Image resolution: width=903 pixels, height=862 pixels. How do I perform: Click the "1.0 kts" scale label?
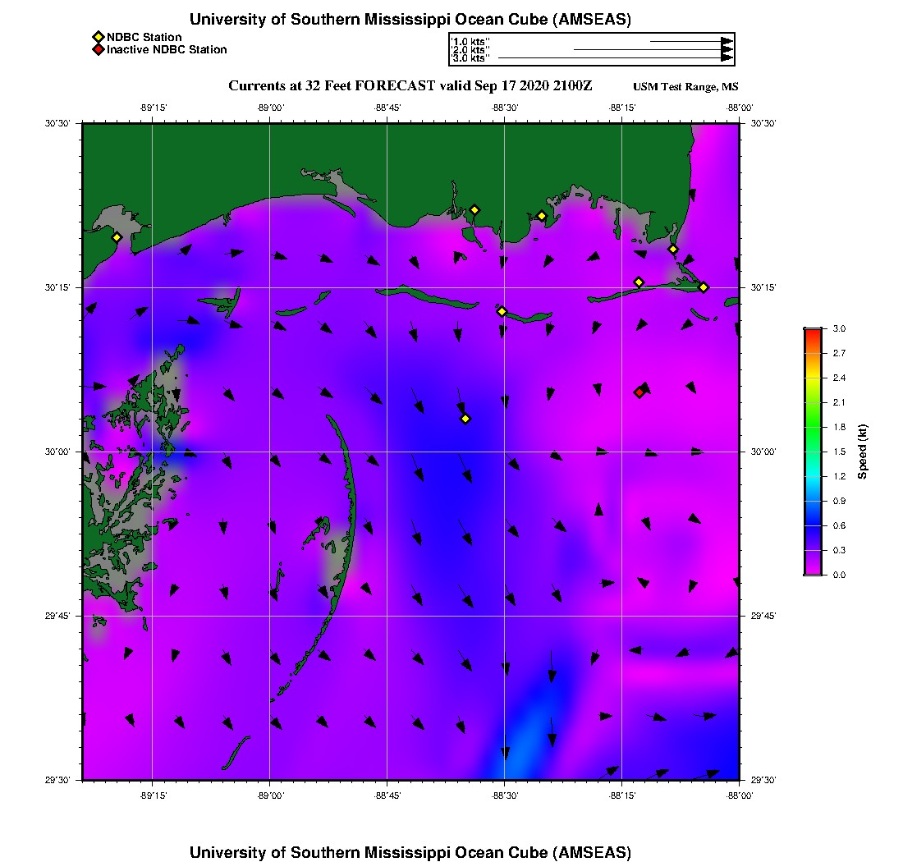(x=470, y=41)
